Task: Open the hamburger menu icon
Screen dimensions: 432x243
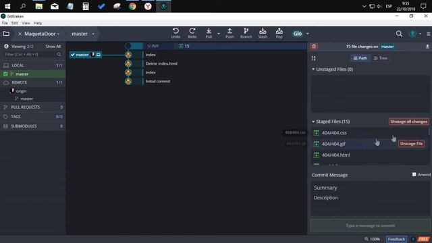Action: 429,34
